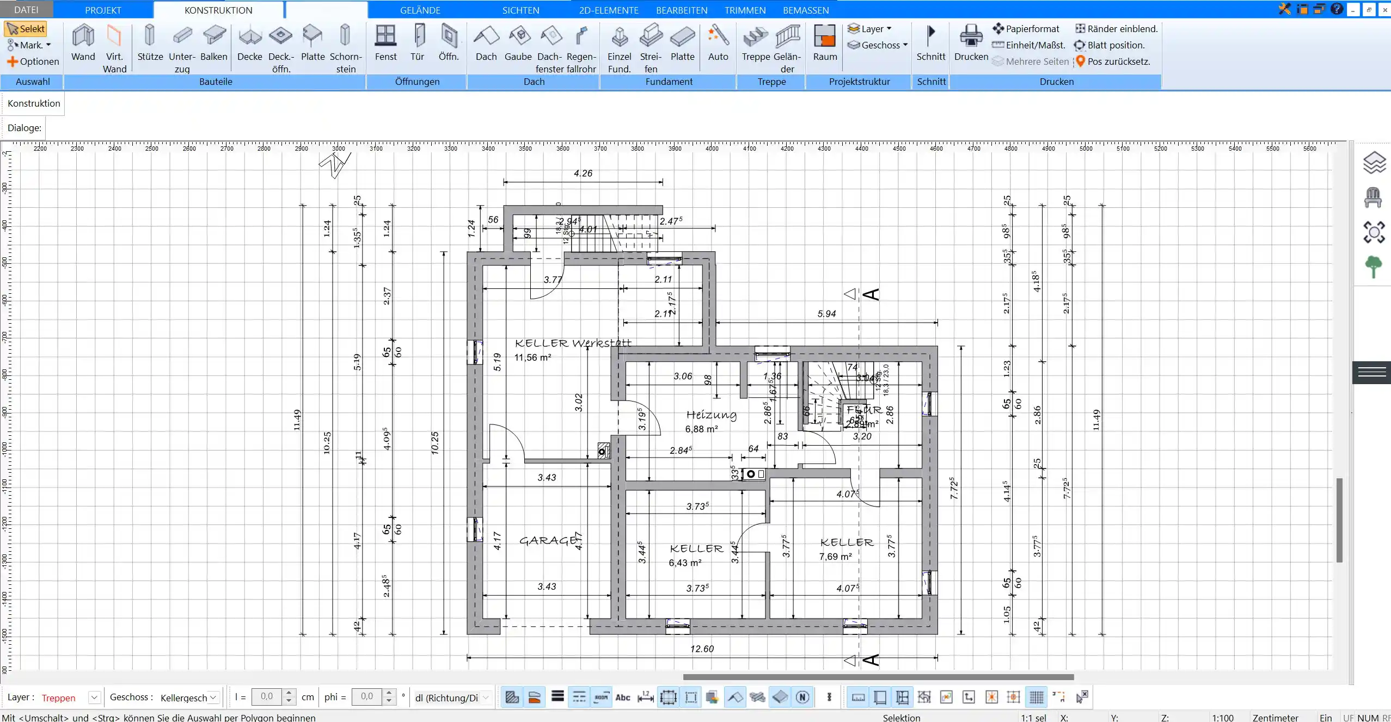Screen dimensions: 1391x722
Task: Open the layers panel in right sidebar
Action: 1374,163
